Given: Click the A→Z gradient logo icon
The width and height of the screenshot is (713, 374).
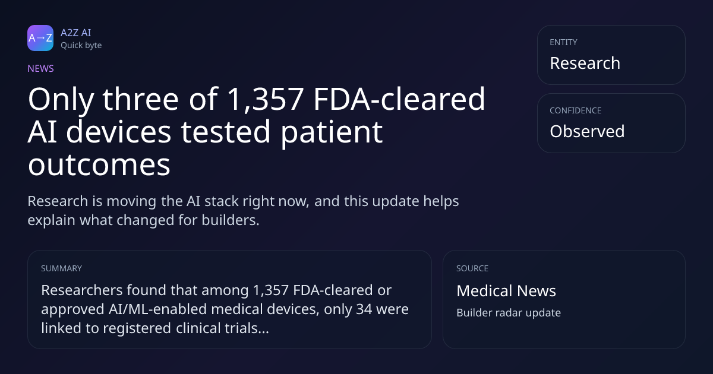Looking at the screenshot, I should 40,38.
